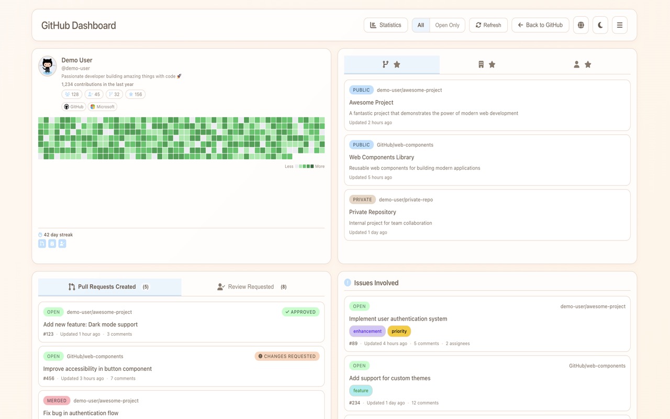Click the pull request quick-action icon below the streak

(42, 243)
